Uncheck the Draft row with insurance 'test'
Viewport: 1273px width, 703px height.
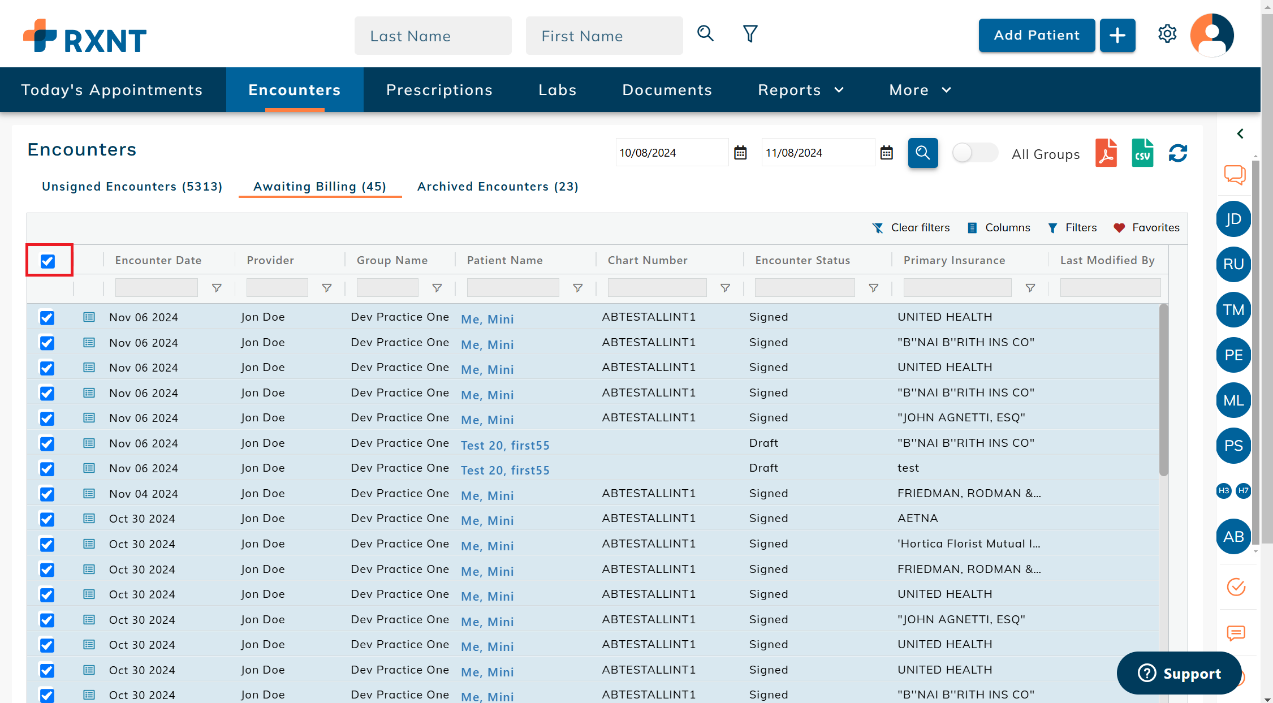47,468
